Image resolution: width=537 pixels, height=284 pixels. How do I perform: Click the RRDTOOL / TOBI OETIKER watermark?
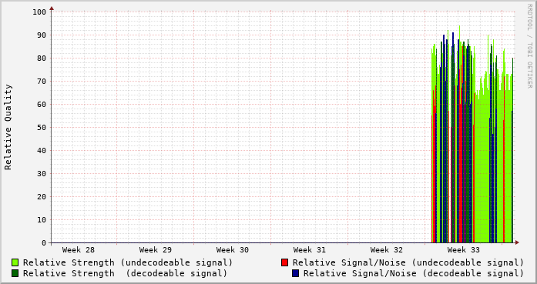pos(529,46)
